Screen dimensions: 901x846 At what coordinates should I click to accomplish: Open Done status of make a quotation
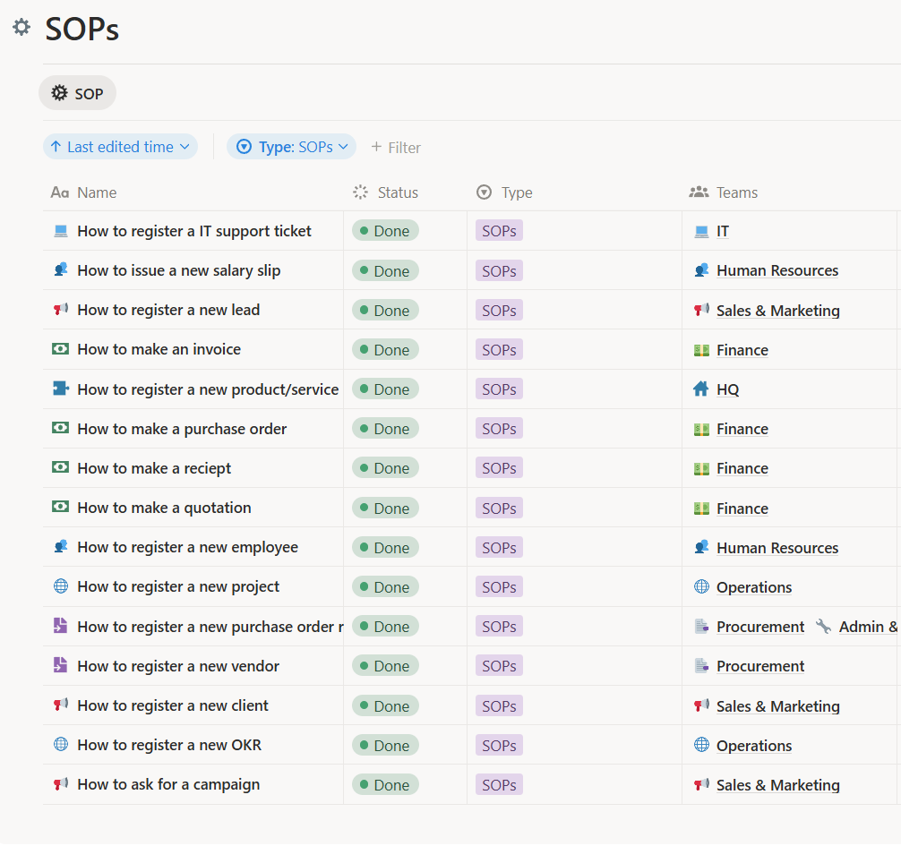click(x=385, y=508)
